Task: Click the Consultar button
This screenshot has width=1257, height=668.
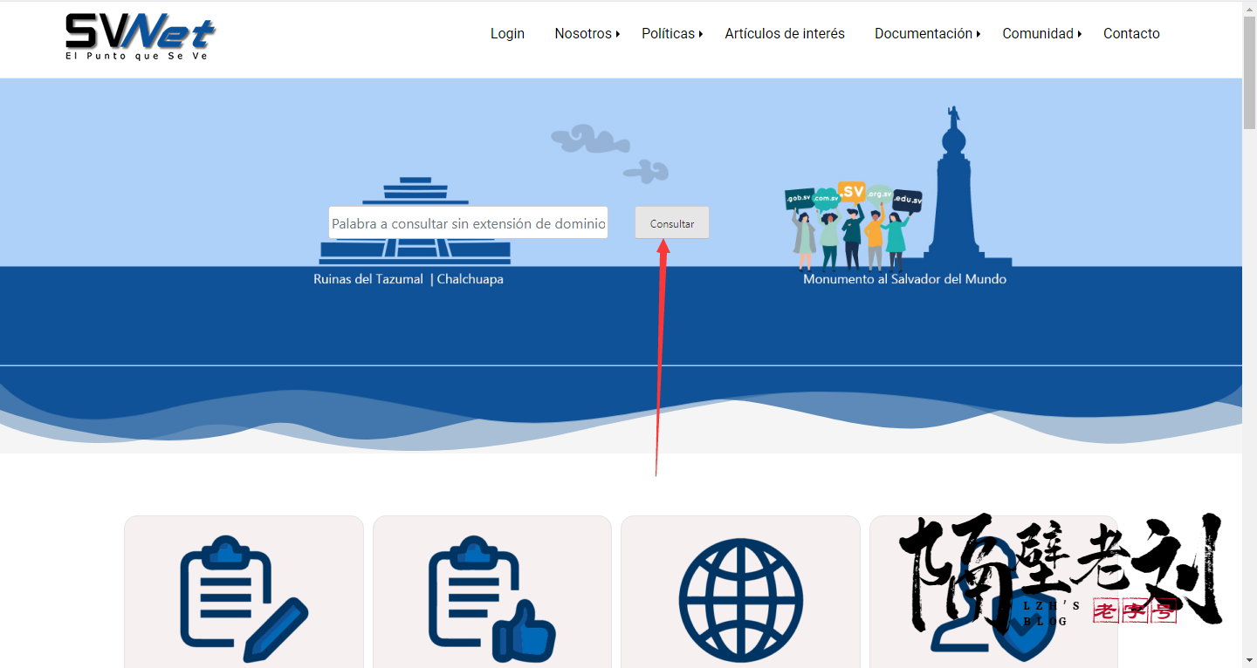Action: [672, 222]
